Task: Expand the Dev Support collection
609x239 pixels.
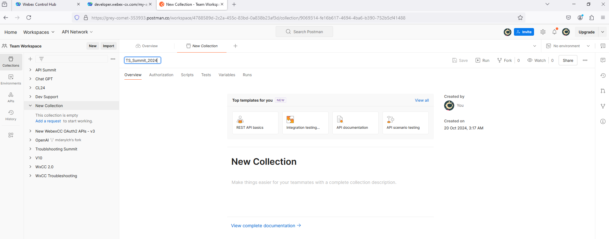Action: coord(30,97)
